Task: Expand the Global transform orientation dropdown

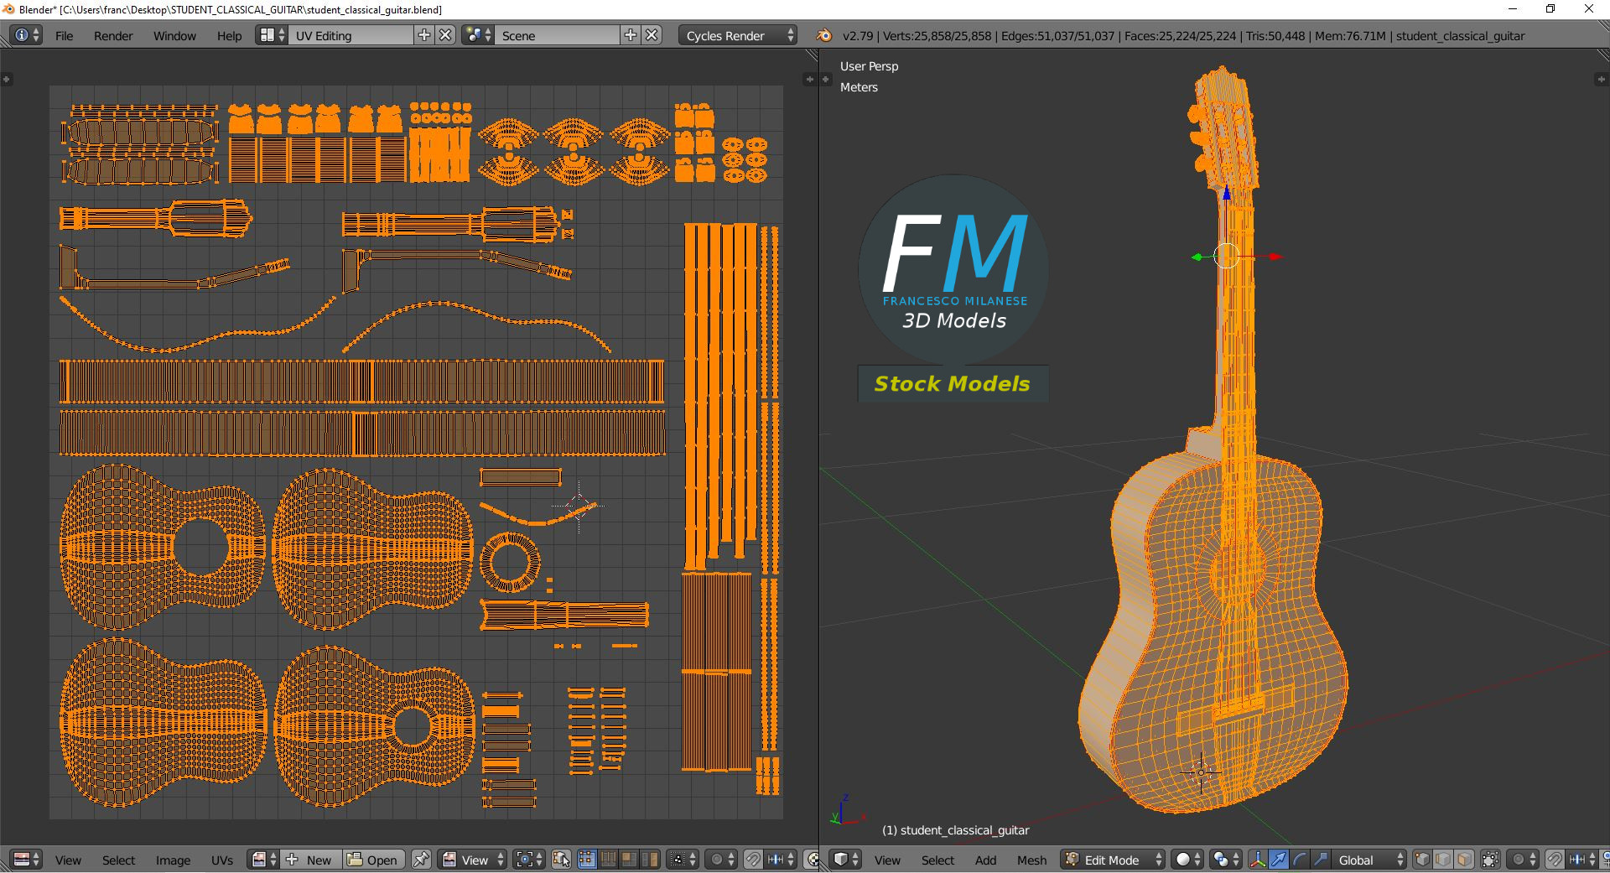Action: (1368, 860)
